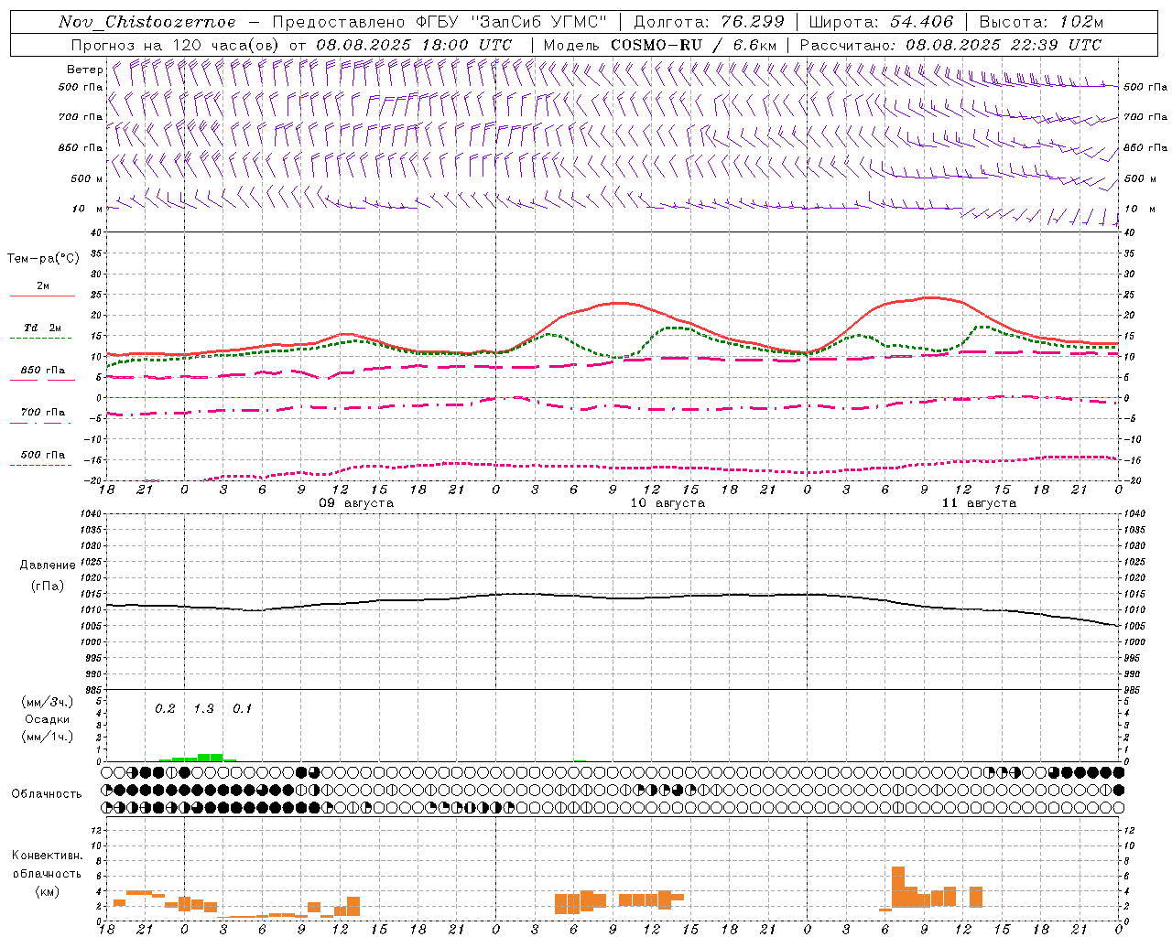Click the forecast header Прогноз на 120 часа(ов)
The height and width of the screenshot is (937, 1172).
[x=176, y=45]
